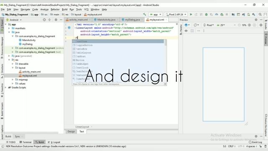Viewport: 268px width, 151px height.
Task: Open the Pixel device dropdown in preview
Action: tap(209, 25)
